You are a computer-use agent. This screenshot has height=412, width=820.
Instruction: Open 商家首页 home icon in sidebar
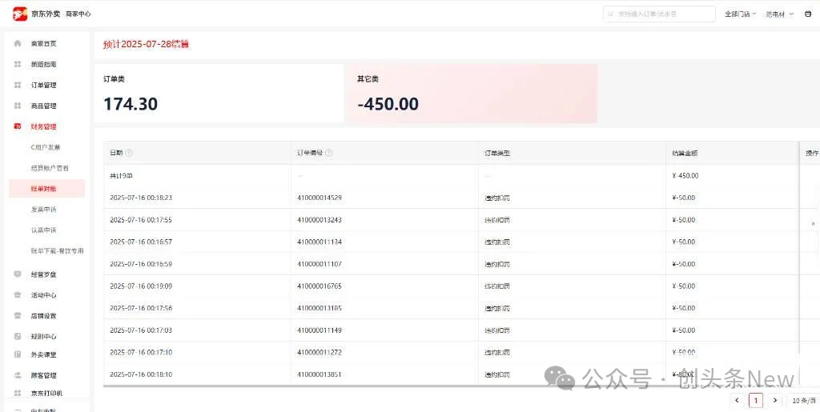tap(18, 43)
